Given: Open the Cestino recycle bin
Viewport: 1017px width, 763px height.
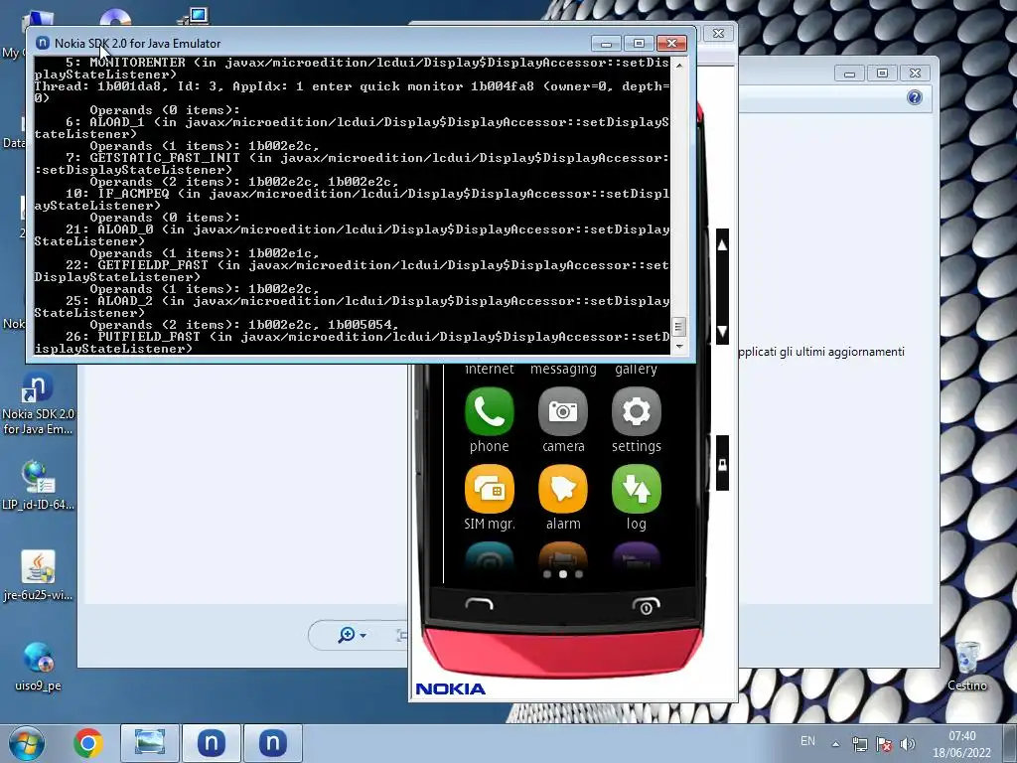Looking at the screenshot, I should (967, 666).
